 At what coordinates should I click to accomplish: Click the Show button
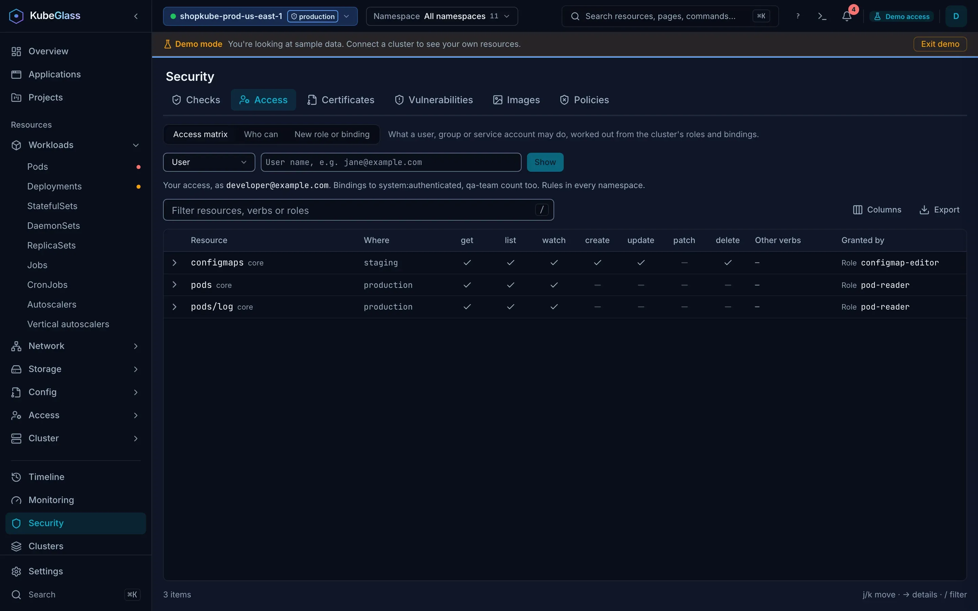(x=545, y=162)
